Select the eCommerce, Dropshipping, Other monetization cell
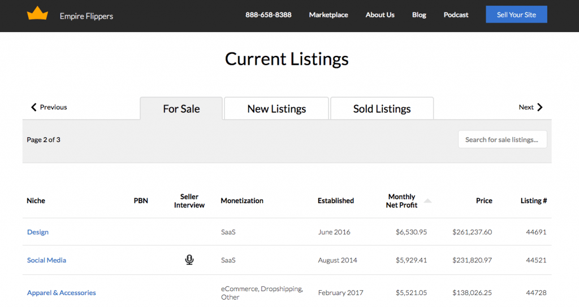Viewport: 579px width, 307px height. click(x=262, y=293)
